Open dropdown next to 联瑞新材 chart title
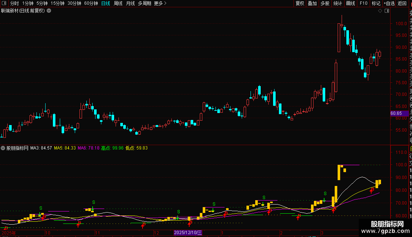Screen dimensions: 412x237 pyautogui.click(x=49, y=11)
